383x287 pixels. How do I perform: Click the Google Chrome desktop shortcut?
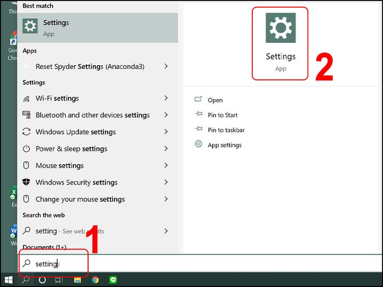(13, 46)
